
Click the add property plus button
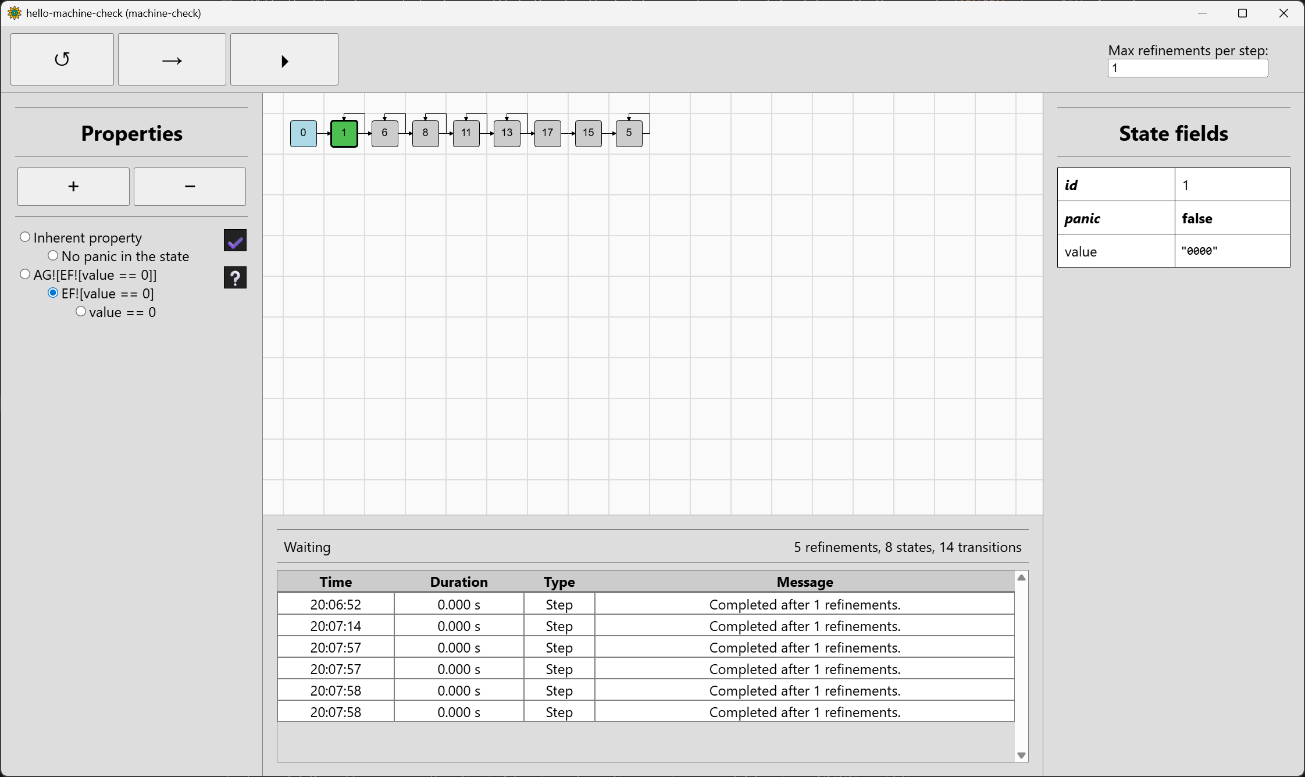point(73,187)
